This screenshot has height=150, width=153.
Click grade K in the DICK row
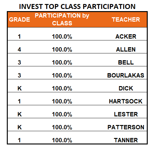tap(20, 88)
